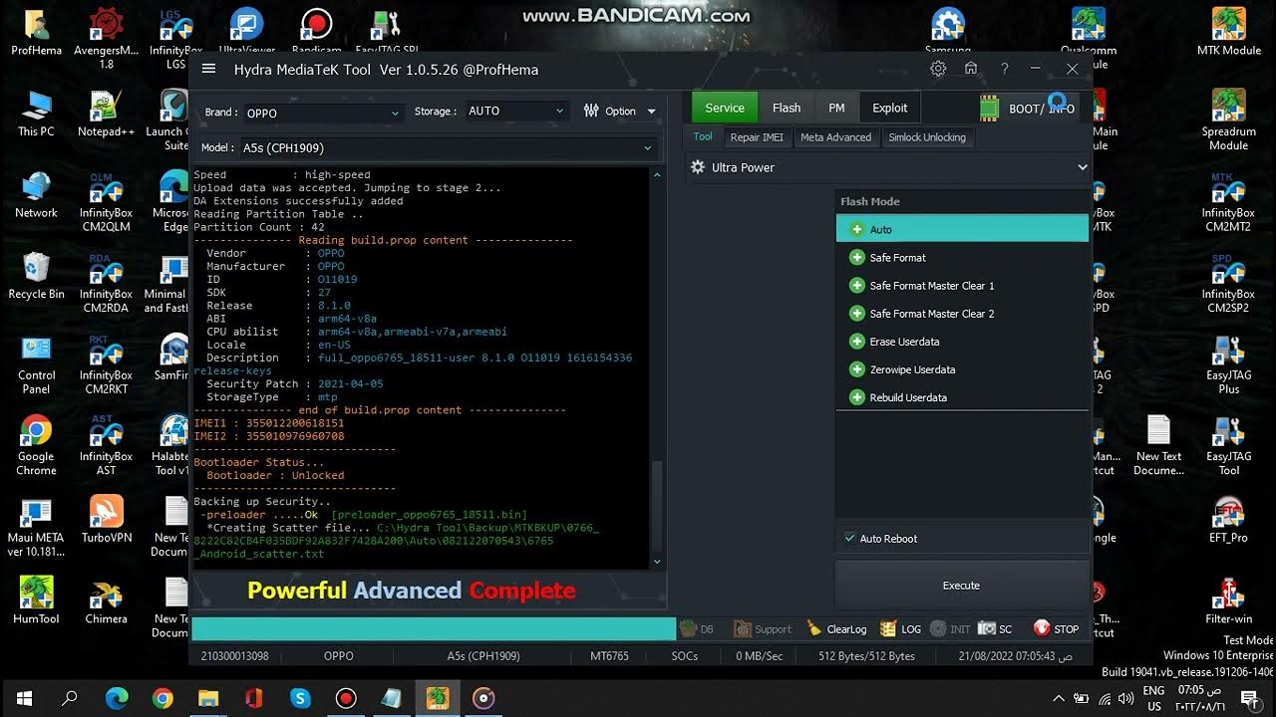Image resolution: width=1276 pixels, height=717 pixels.
Task: Open the LOG folder button
Action: point(900,628)
